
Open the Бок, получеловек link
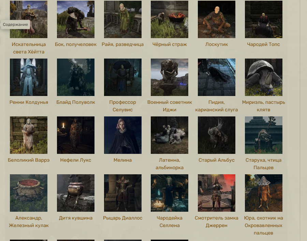tap(76, 44)
